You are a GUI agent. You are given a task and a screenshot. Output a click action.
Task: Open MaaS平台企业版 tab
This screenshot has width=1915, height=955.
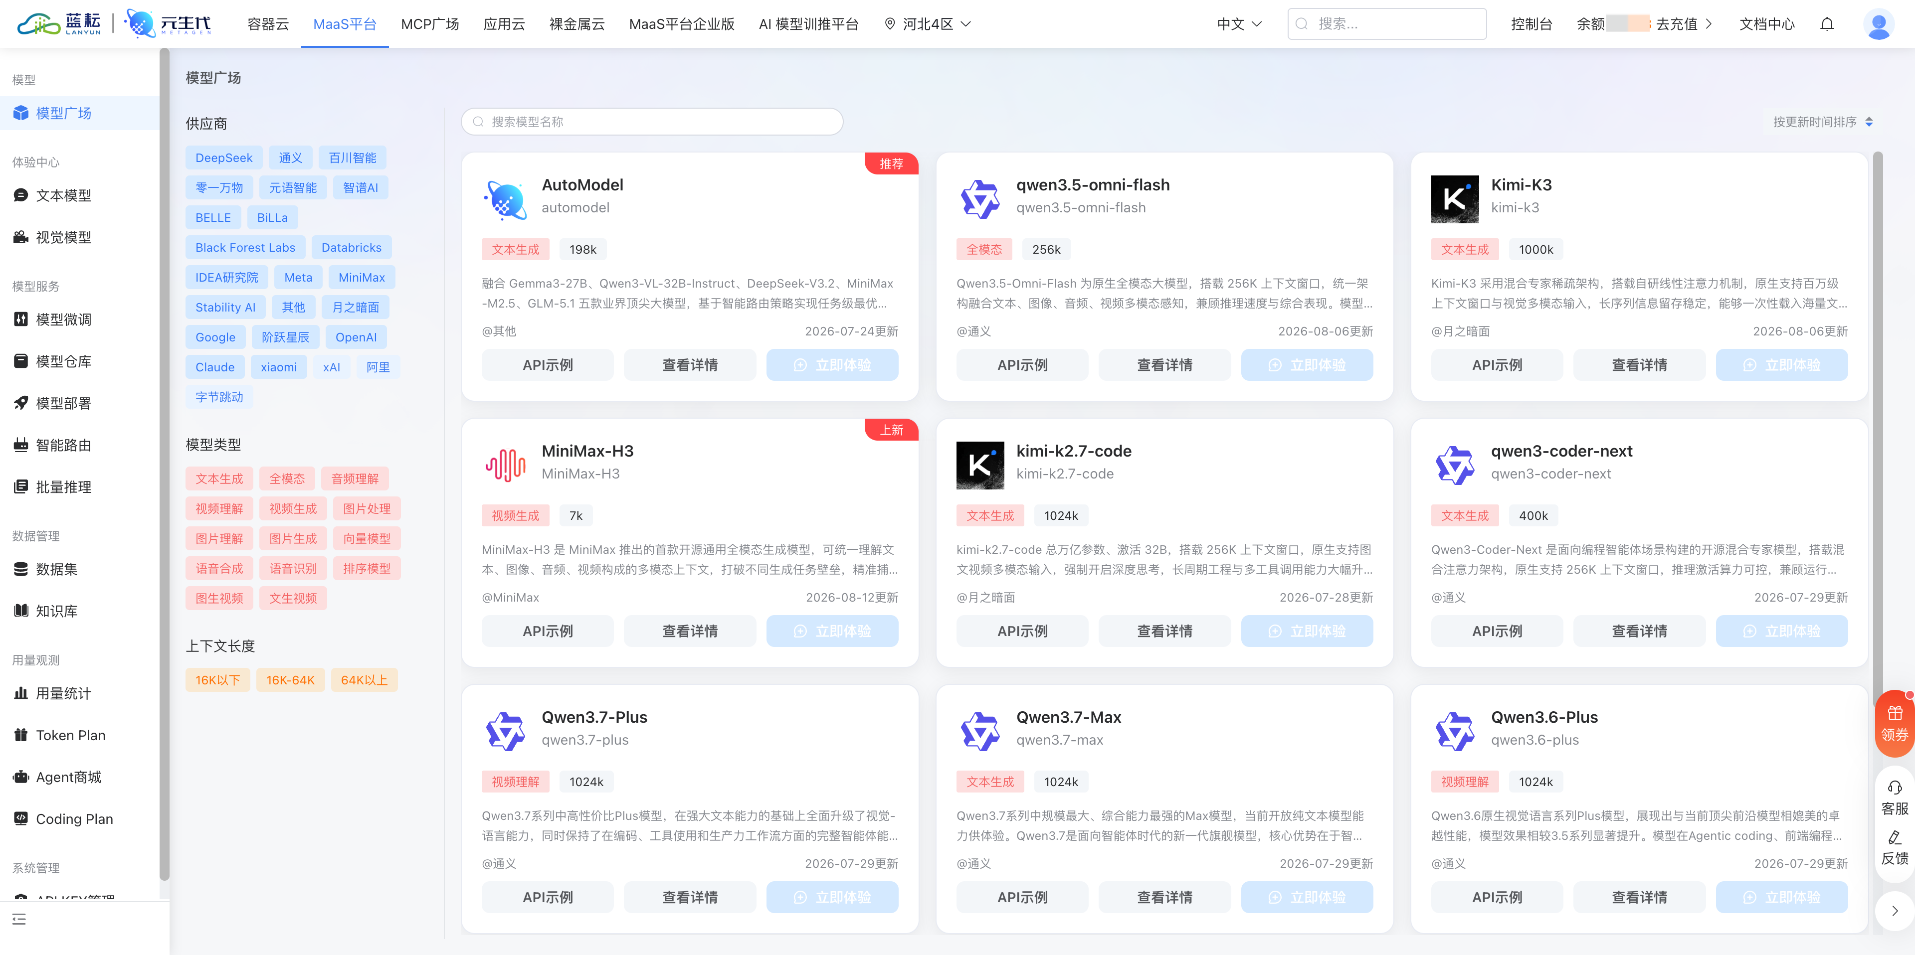point(682,24)
